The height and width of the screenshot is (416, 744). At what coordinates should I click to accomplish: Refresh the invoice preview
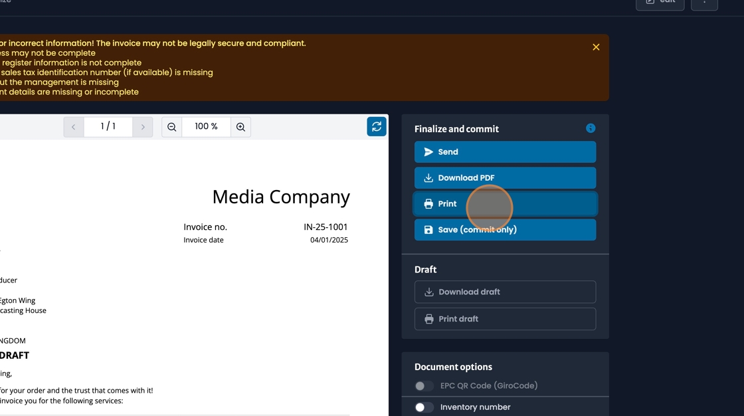(377, 126)
